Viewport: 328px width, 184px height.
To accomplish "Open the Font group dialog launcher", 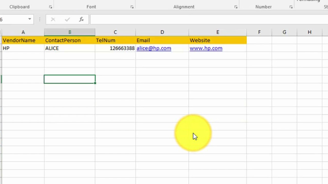I will click(x=132, y=7).
